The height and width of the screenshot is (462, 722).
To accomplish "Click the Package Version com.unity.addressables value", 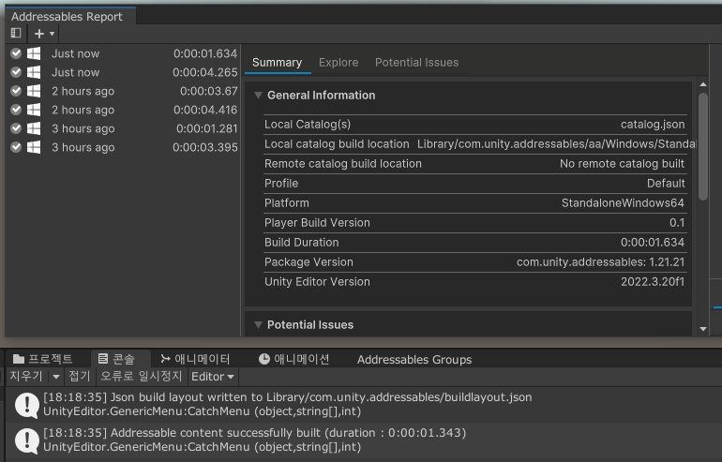I will tap(600, 262).
